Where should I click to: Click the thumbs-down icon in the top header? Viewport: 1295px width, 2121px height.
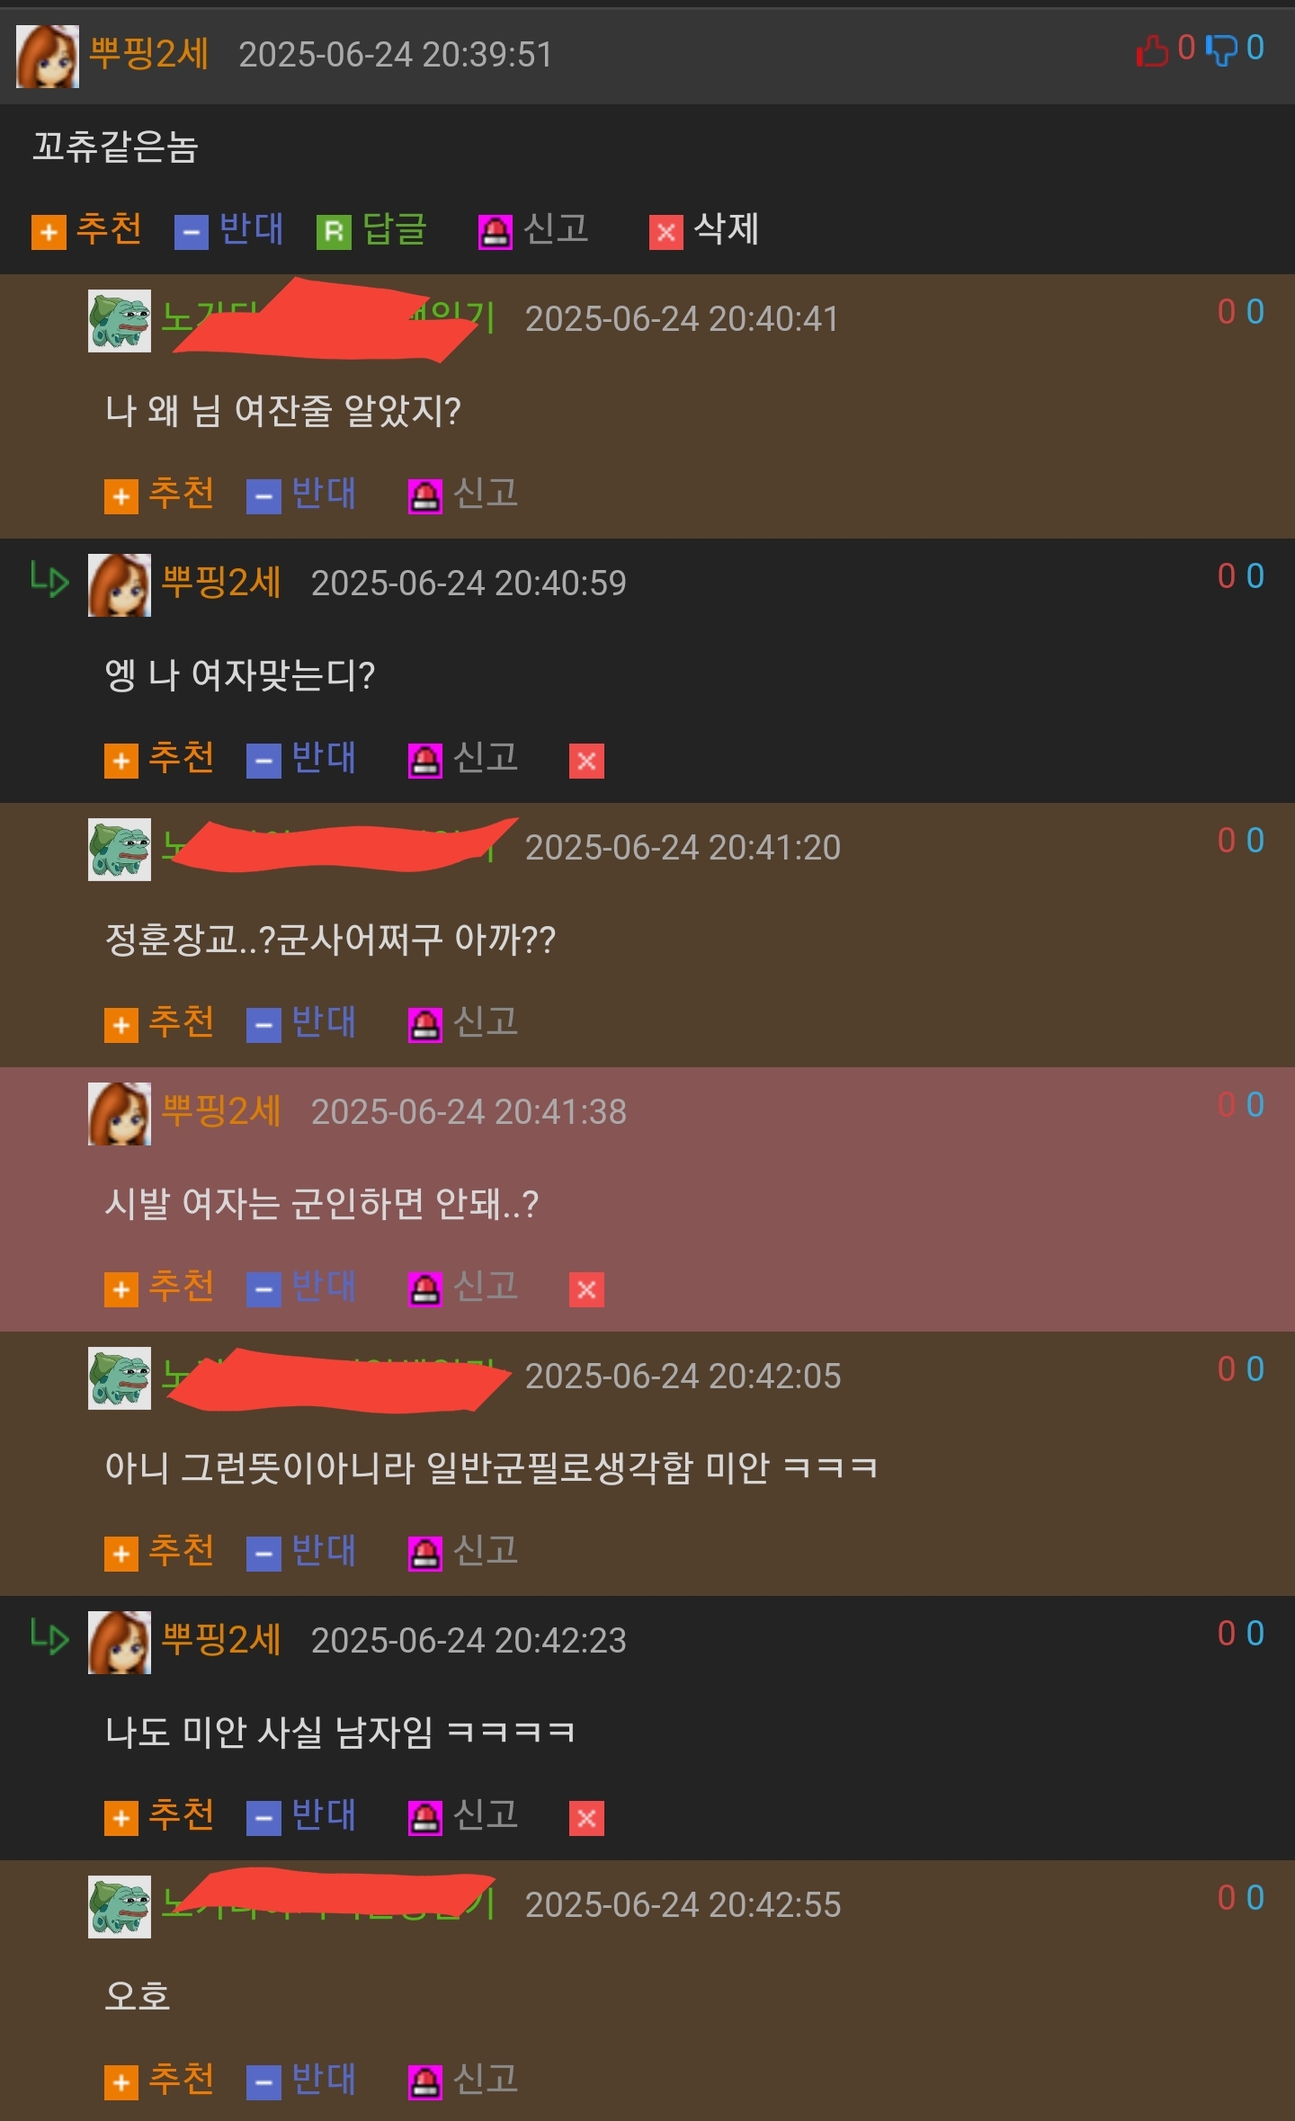(x=1221, y=49)
